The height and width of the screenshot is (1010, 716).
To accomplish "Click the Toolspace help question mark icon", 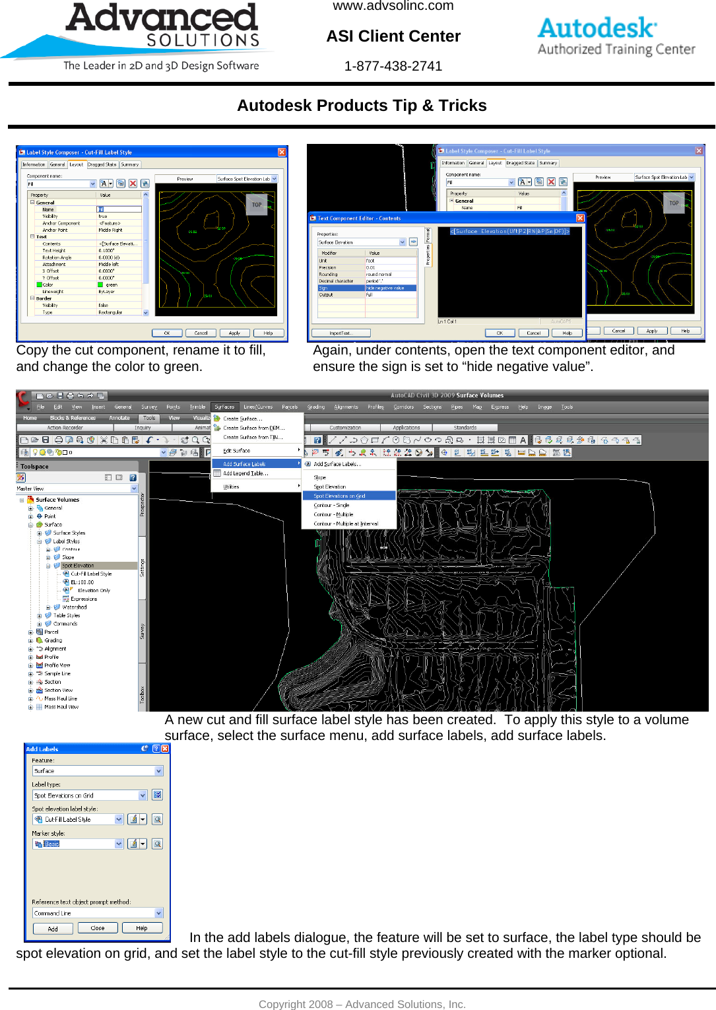I will [132, 478].
